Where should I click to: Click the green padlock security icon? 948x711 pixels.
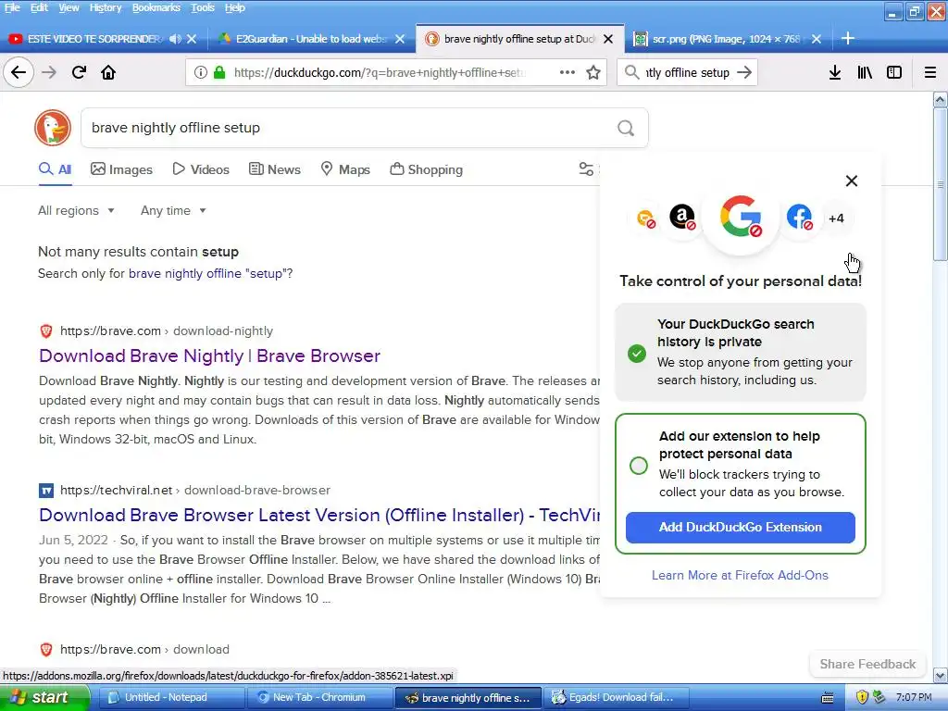pos(219,72)
